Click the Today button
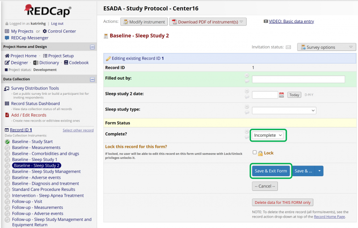358x228 pixels. (x=294, y=95)
